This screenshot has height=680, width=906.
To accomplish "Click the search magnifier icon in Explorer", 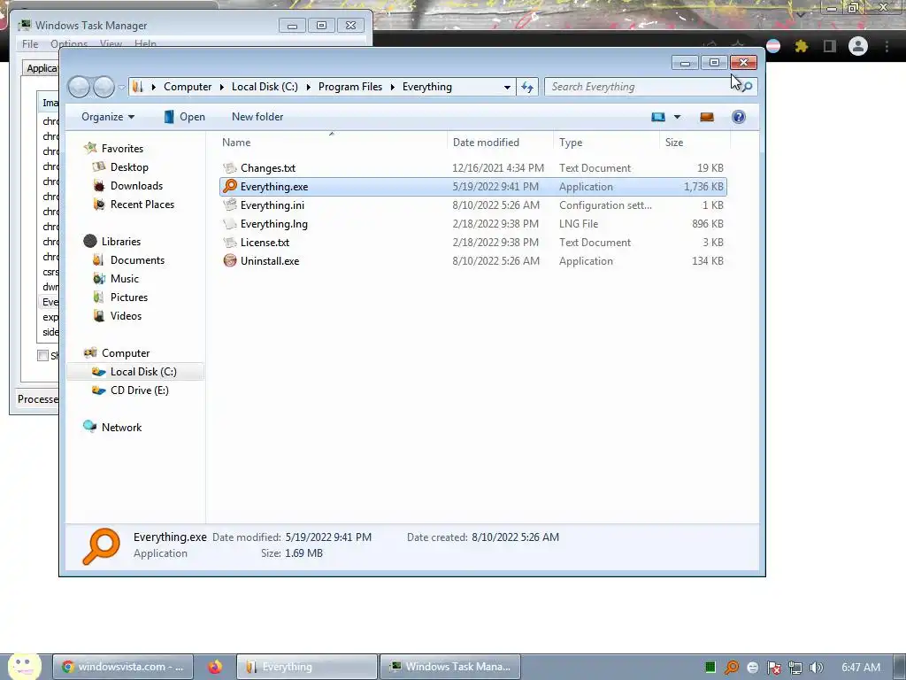I will pyautogui.click(x=747, y=87).
